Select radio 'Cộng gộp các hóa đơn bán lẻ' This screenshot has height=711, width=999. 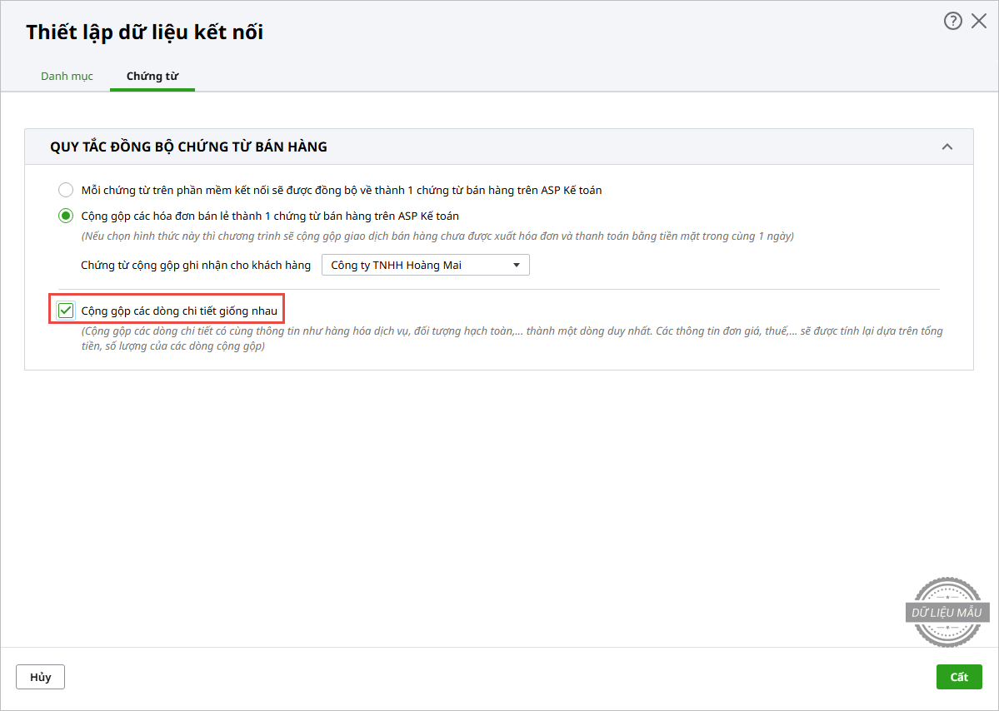pos(66,216)
